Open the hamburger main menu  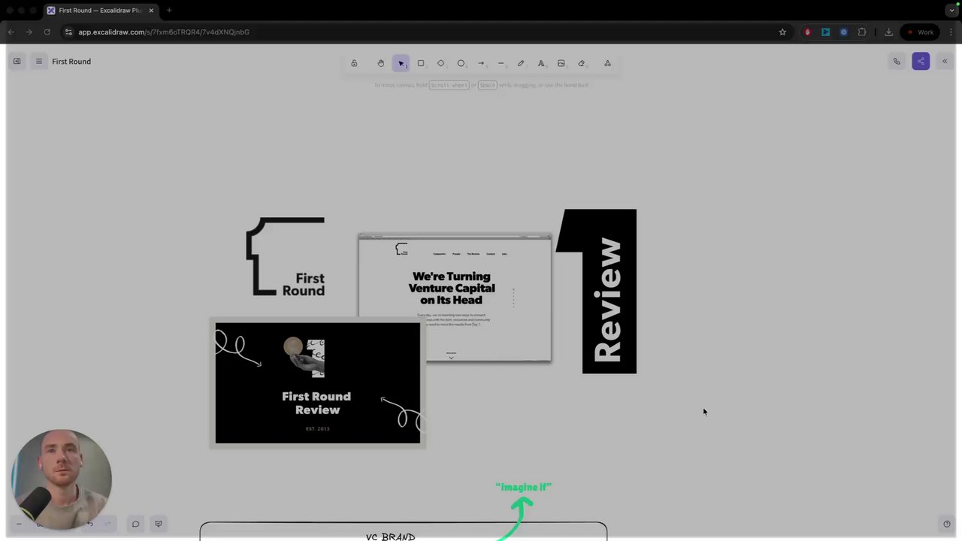(38, 62)
